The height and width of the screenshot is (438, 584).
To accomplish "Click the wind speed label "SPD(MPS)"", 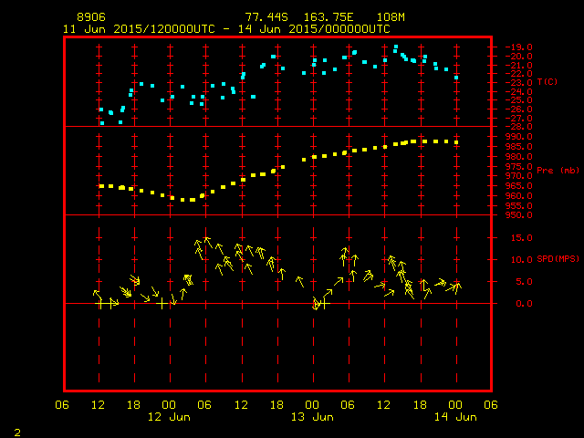I will [558, 258].
